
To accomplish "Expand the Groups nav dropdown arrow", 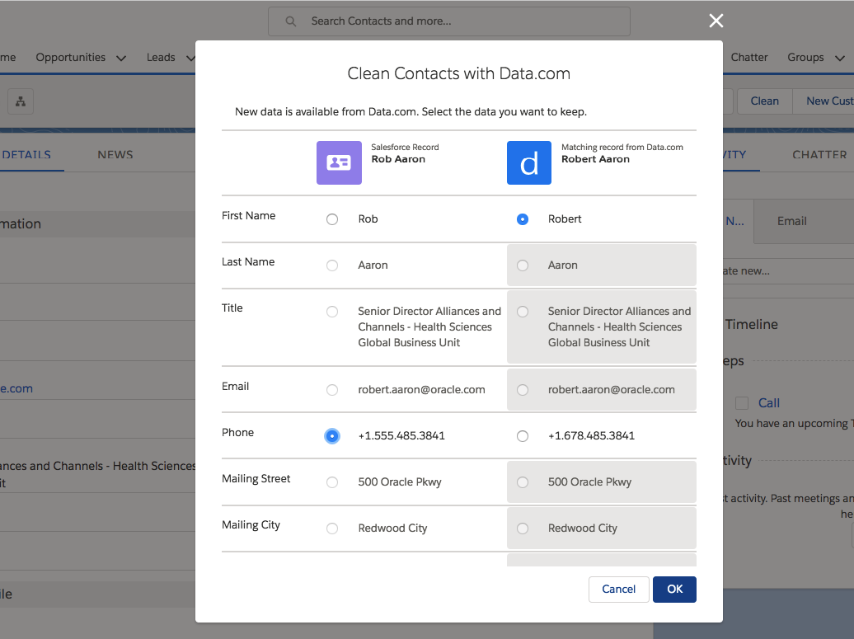I will pos(839,58).
